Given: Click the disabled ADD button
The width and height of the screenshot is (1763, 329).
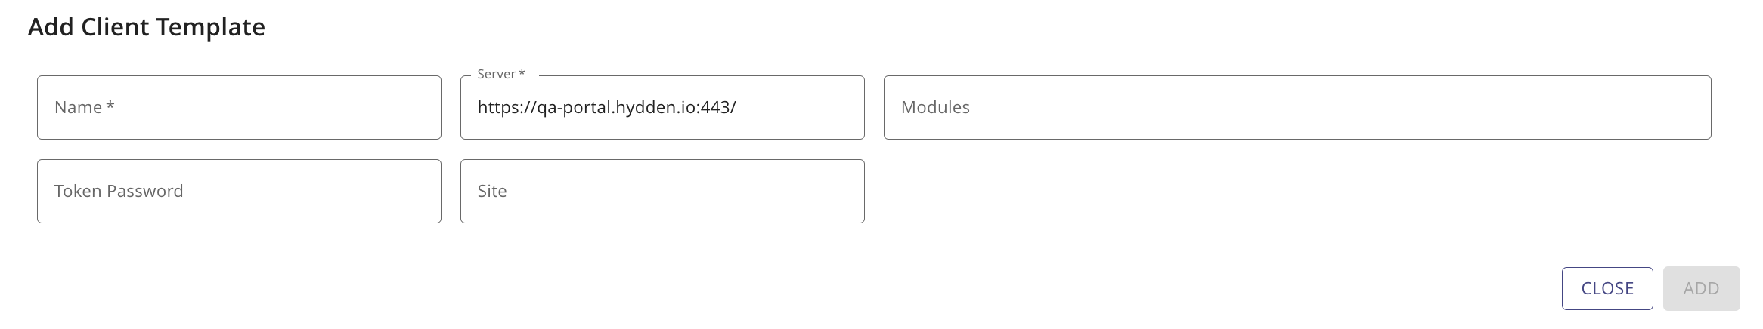Looking at the screenshot, I should pos(1701,288).
